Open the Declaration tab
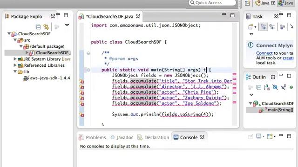 click(x=153, y=137)
